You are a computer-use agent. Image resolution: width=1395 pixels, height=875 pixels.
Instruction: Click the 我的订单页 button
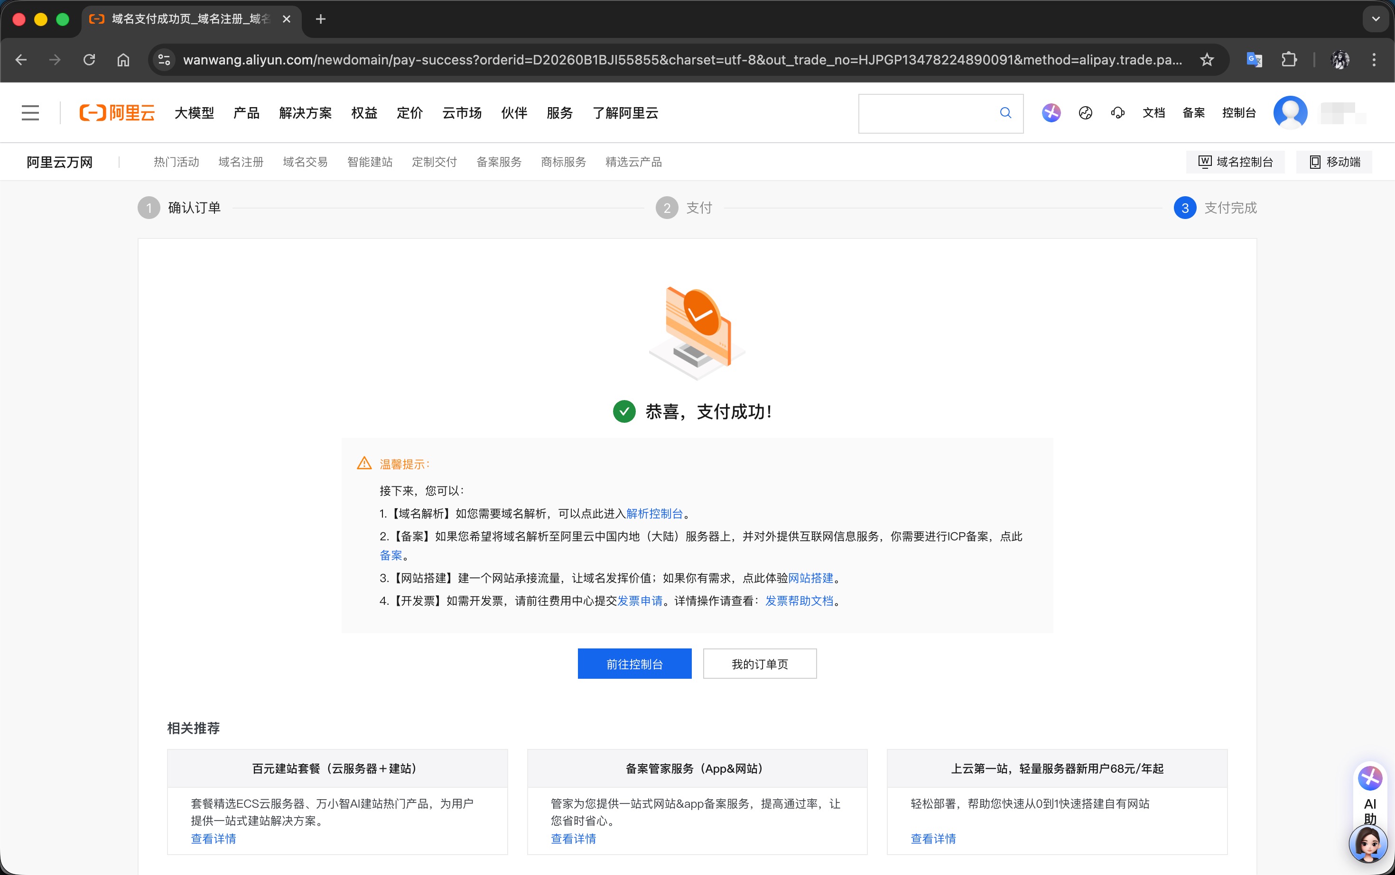[x=760, y=664]
